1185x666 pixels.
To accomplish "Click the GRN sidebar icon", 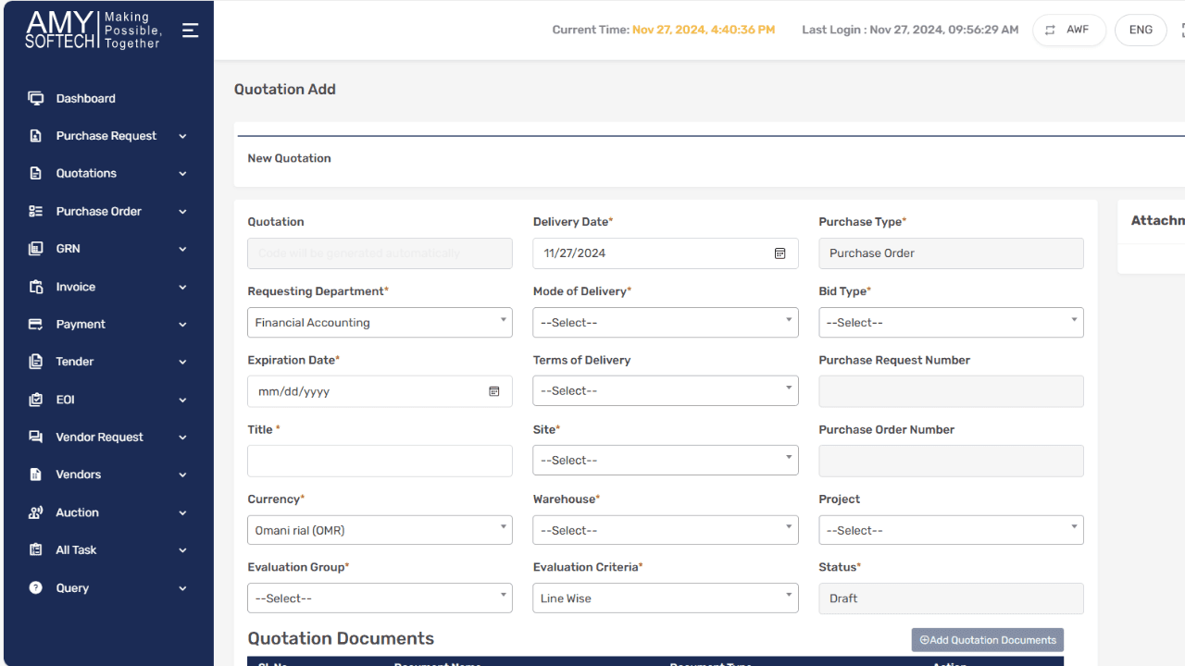I will point(35,249).
